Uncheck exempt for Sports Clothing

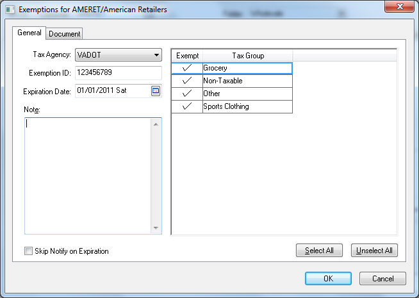[187, 107]
